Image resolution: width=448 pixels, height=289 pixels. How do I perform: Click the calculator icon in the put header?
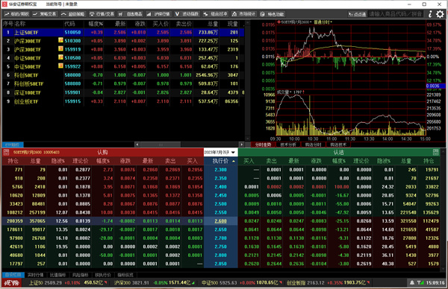(436, 152)
